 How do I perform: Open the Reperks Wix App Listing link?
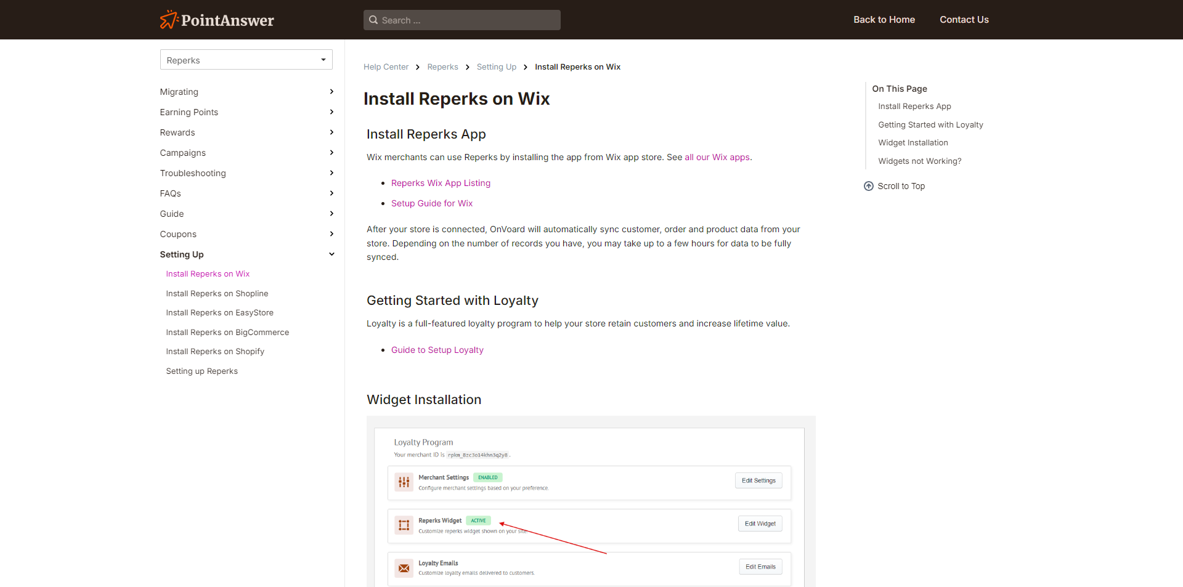(441, 183)
